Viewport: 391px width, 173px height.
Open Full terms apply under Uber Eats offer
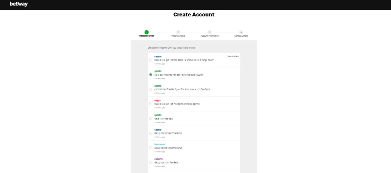160,78
